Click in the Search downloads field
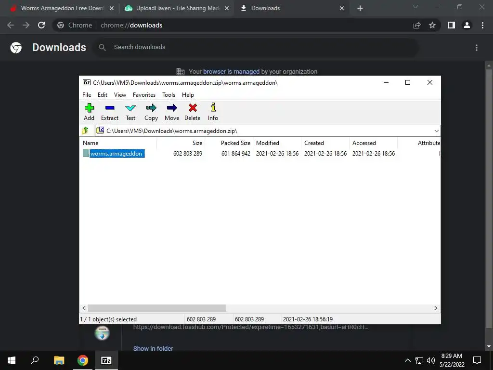493x370 pixels. (256, 47)
